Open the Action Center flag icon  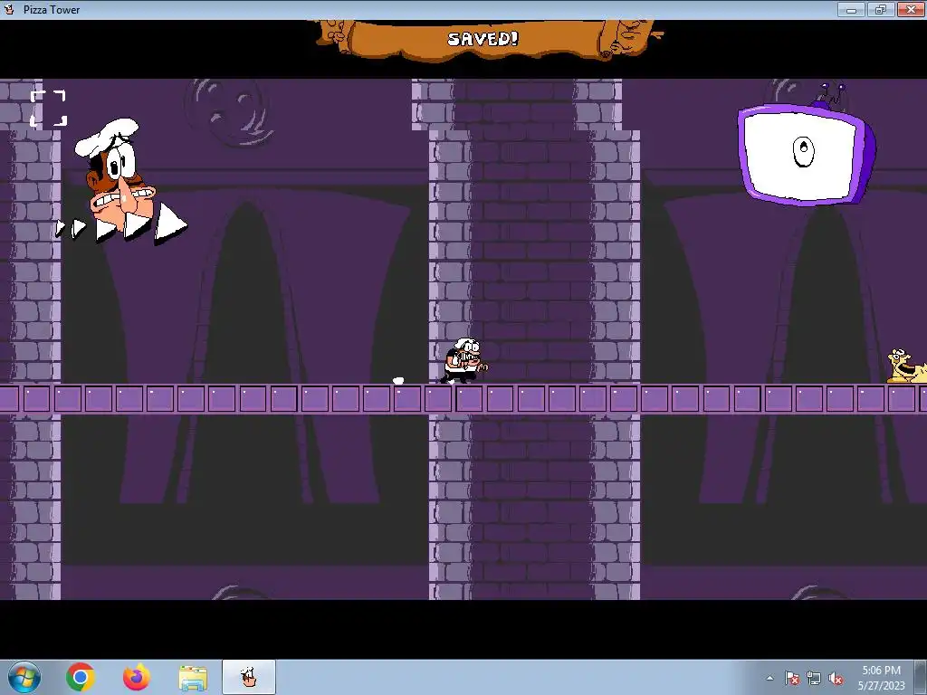pyautogui.click(x=792, y=678)
